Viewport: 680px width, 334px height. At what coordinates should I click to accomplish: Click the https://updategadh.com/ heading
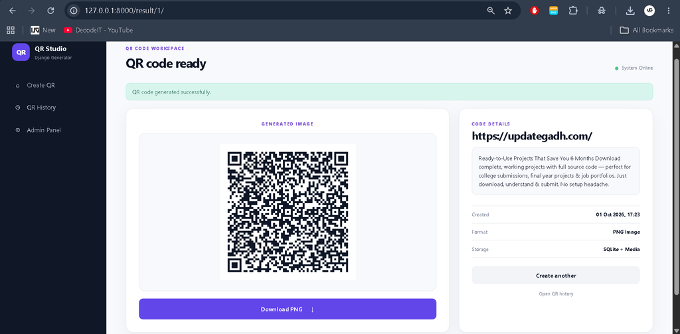tap(532, 136)
